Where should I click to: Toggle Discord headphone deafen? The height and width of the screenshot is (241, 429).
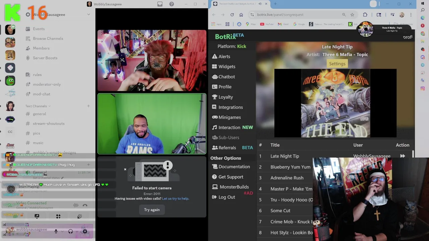click(70, 231)
